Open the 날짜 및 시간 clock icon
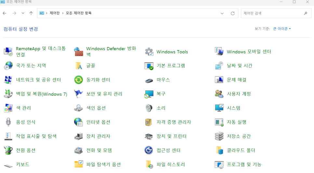This screenshot has height=173, width=314. pos(219,66)
